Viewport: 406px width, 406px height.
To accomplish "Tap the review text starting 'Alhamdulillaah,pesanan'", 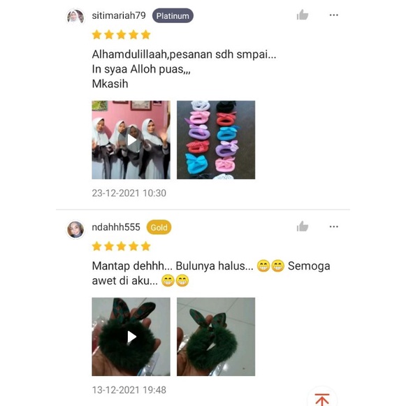I will [184, 69].
